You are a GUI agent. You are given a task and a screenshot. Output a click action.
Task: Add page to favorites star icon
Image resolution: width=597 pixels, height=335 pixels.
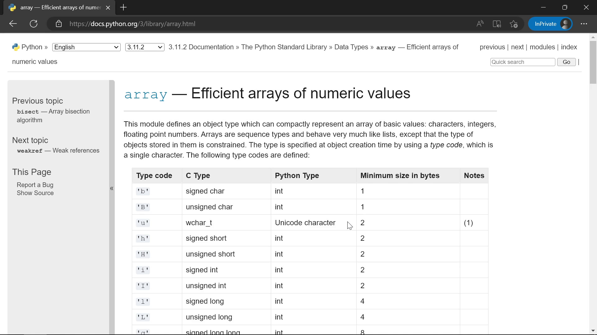[x=514, y=24]
